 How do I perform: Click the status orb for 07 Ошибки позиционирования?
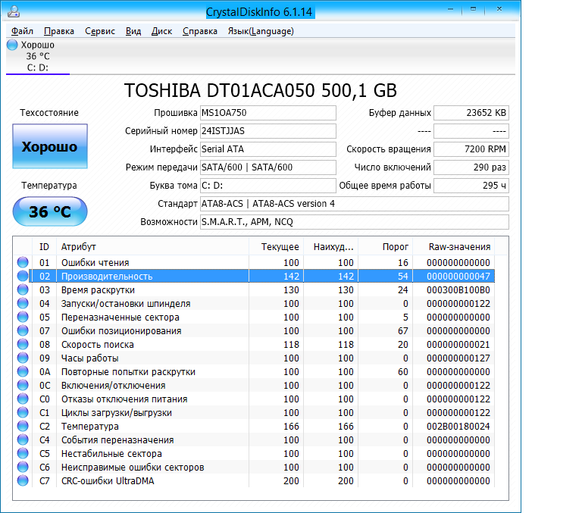[23, 330]
